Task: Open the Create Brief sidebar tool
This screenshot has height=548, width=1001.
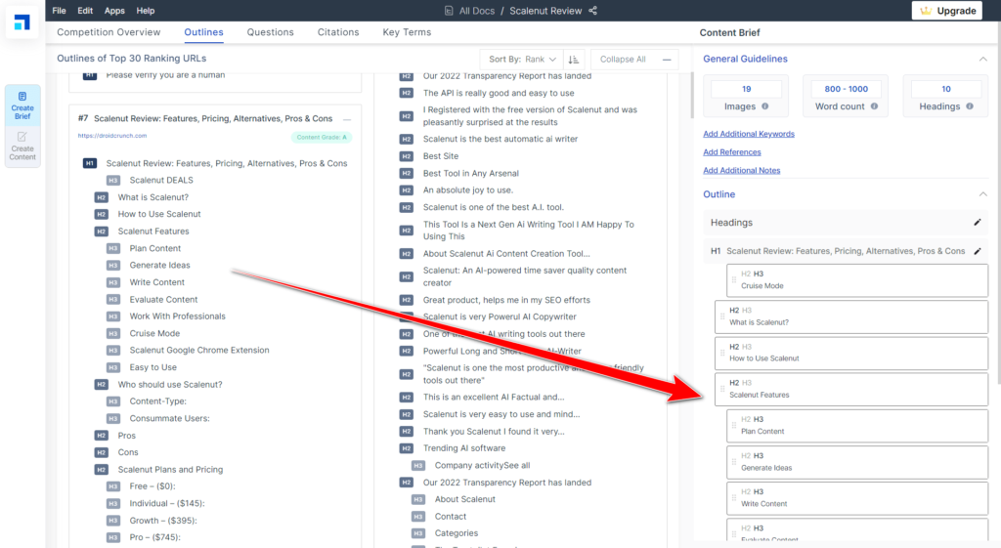Action: tap(22, 105)
